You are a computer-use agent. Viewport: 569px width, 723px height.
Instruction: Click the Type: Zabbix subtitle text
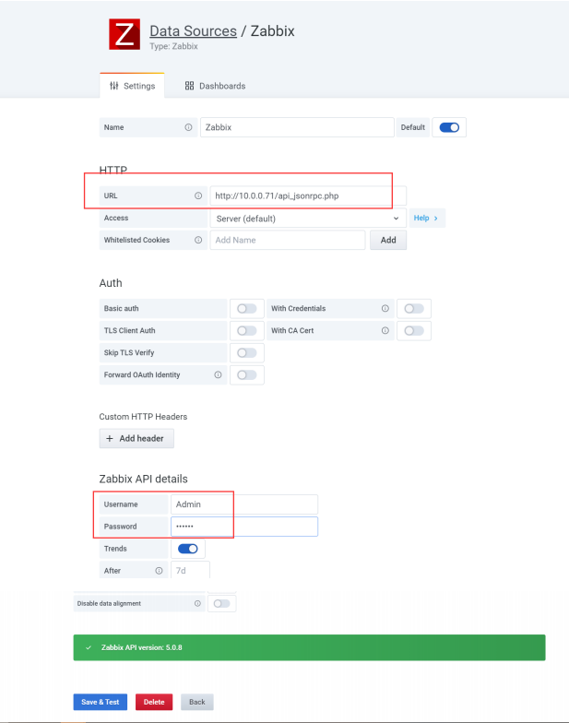[173, 46]
